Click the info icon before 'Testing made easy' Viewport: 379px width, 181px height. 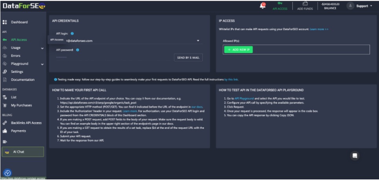pos(55,80)
